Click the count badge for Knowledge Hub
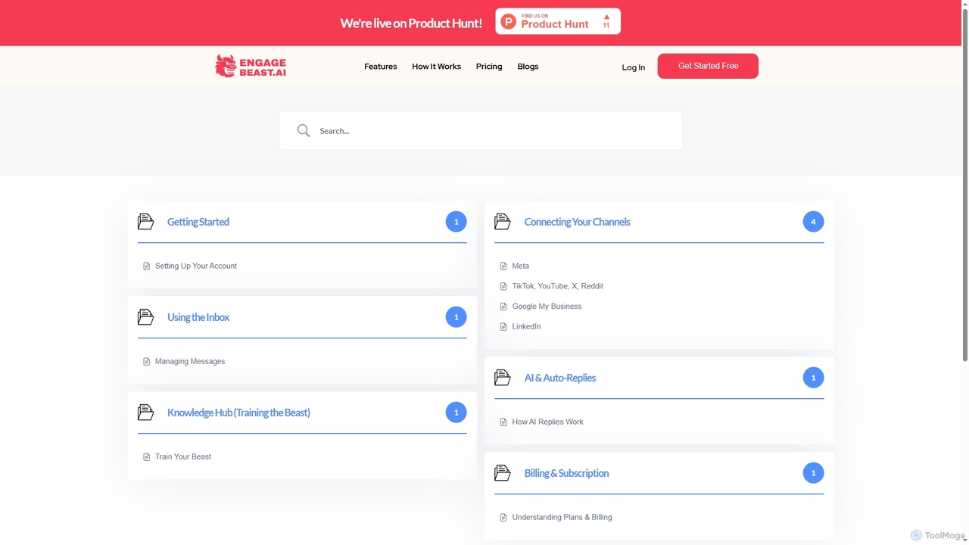This screenshot has width=969, height=545. (456, 413)
